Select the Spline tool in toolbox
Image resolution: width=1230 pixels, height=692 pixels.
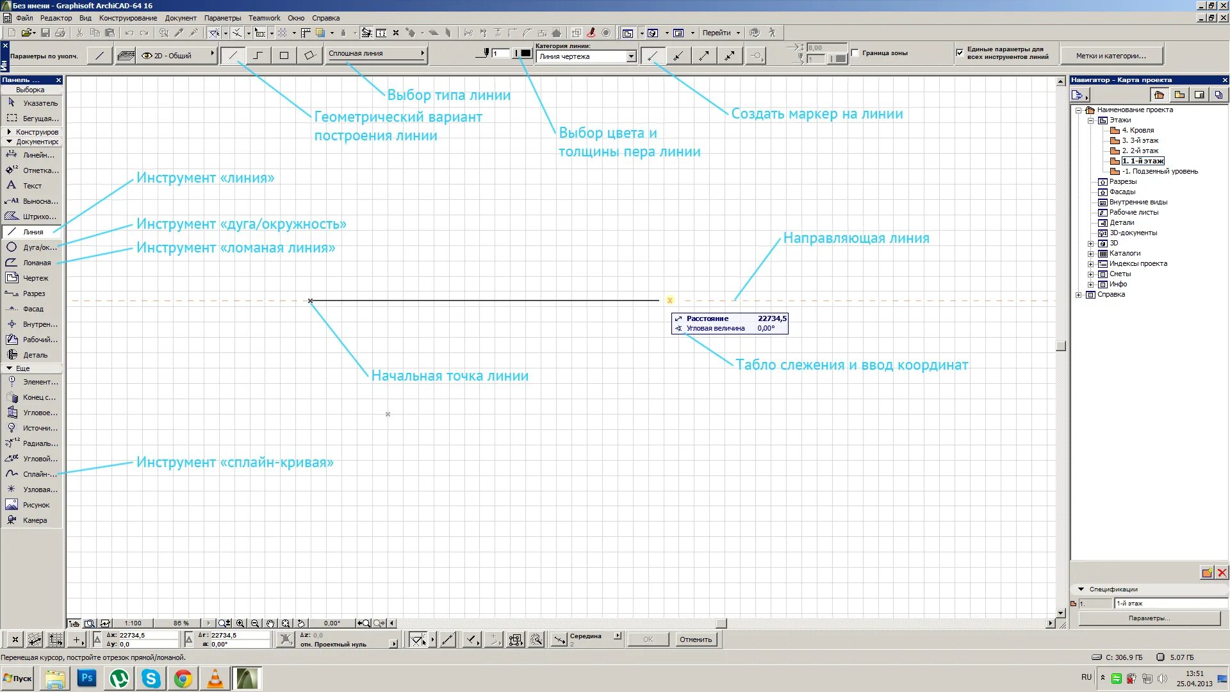point(32,474)
